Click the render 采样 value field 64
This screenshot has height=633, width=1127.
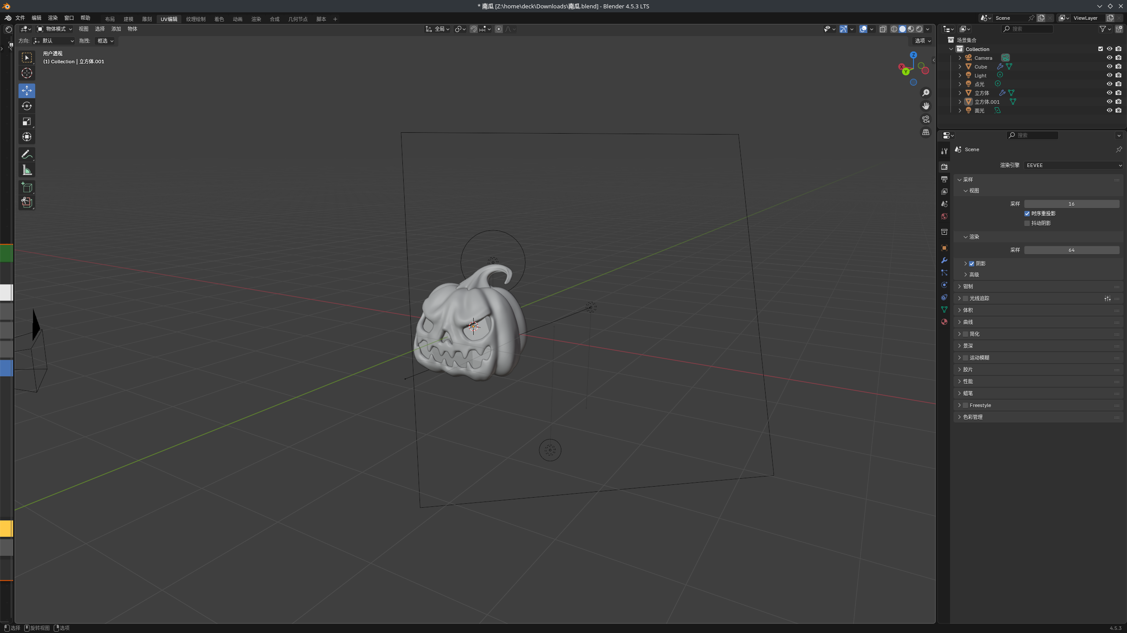1071,250
